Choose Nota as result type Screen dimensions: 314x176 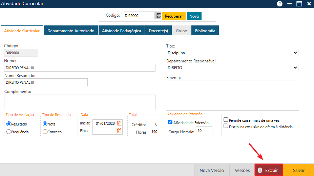pos(45,124)
